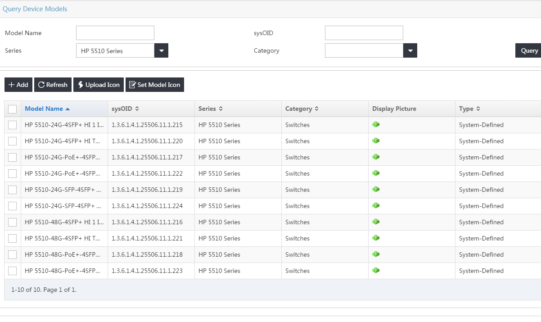The width and height of the screenshot is (541, 322).
Task: Click Series cell in row sysOID 11.1.217
Action: 219,157
